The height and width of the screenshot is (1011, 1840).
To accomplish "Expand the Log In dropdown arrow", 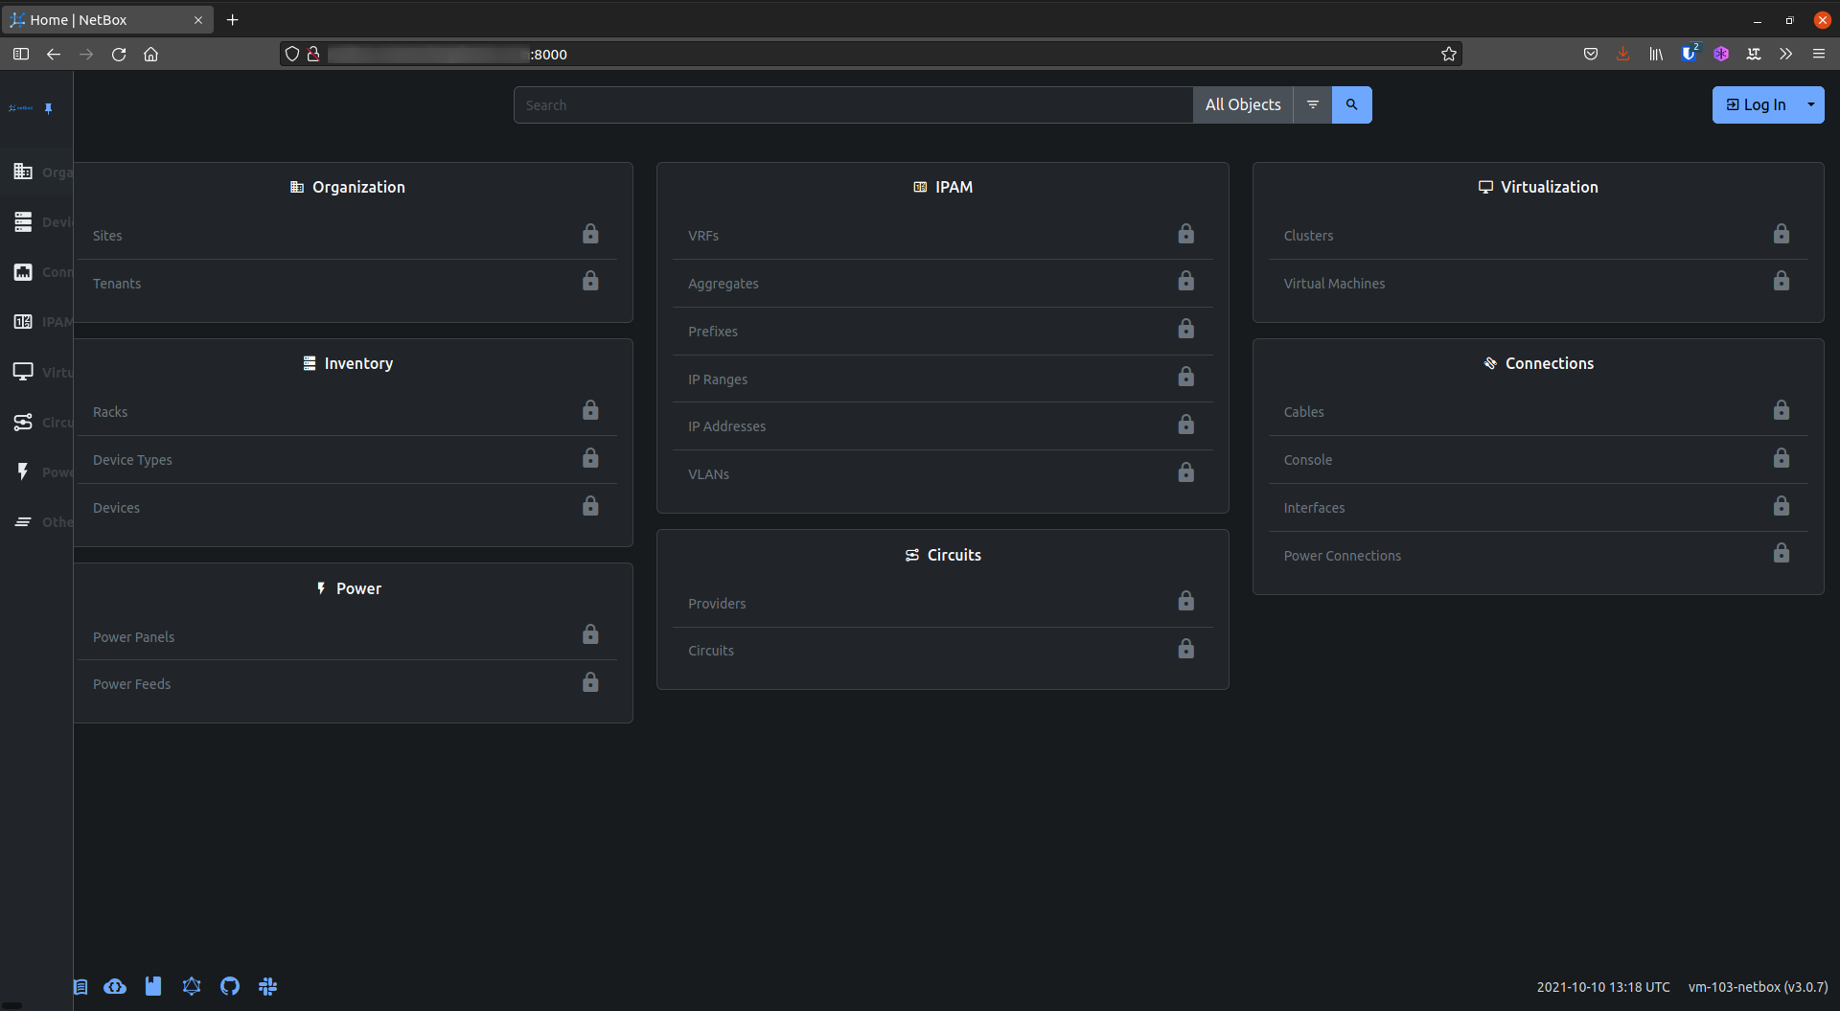I will [x=1810, y=104].
